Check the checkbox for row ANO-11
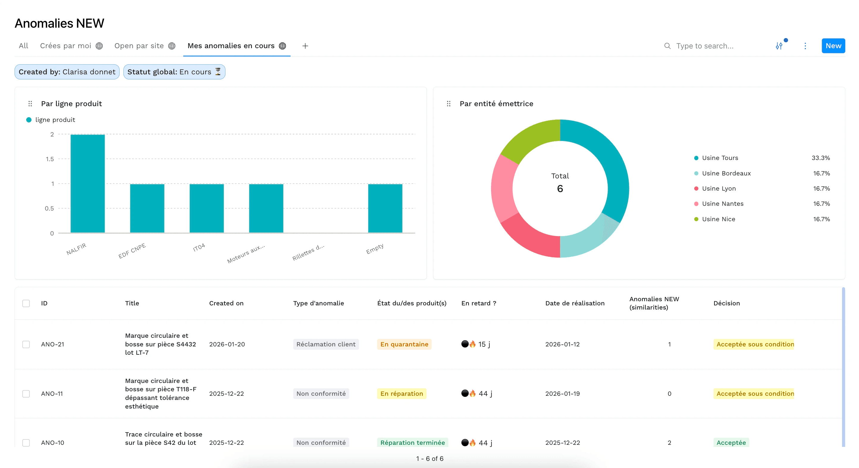The width and height of the screenshot is (859, 468). [26, 394]
